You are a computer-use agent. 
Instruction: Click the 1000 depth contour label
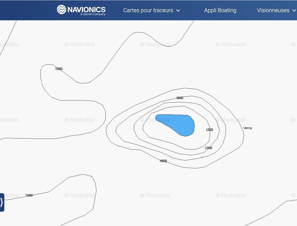pos(209,130)
